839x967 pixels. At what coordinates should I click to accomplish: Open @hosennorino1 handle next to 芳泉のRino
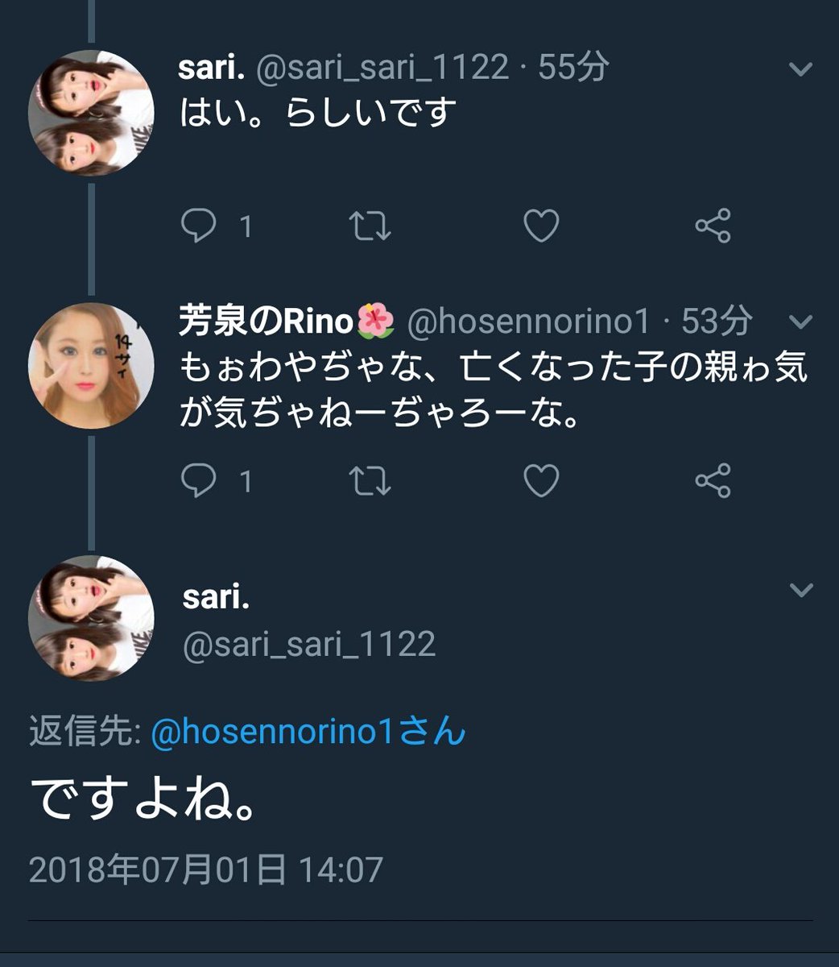click(x=528, y=322)
